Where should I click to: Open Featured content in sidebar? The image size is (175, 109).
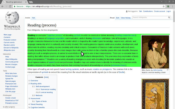point(10,40)
